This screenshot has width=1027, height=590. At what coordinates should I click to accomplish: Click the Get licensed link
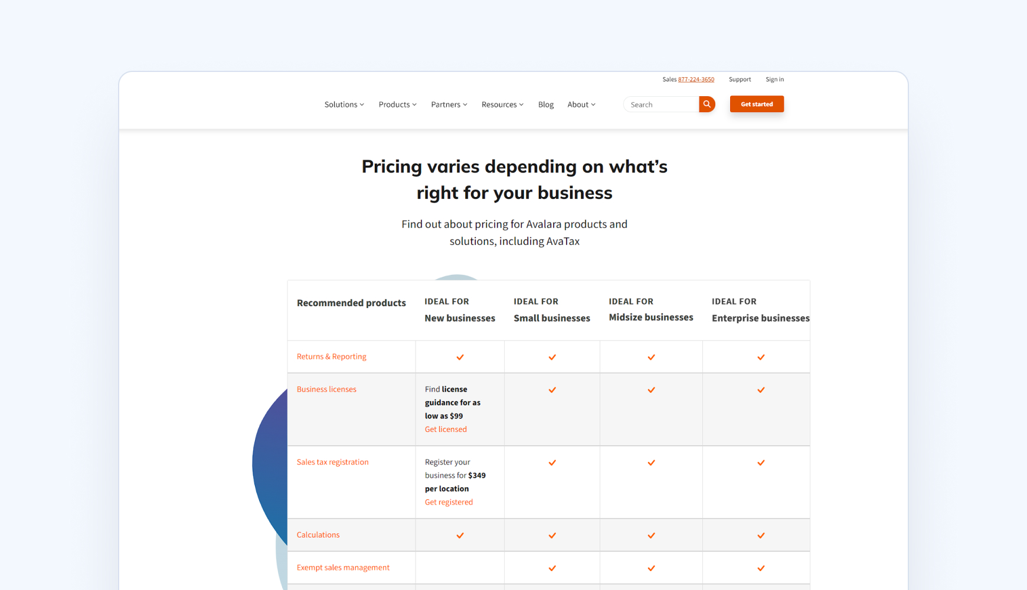click(446, 429)
